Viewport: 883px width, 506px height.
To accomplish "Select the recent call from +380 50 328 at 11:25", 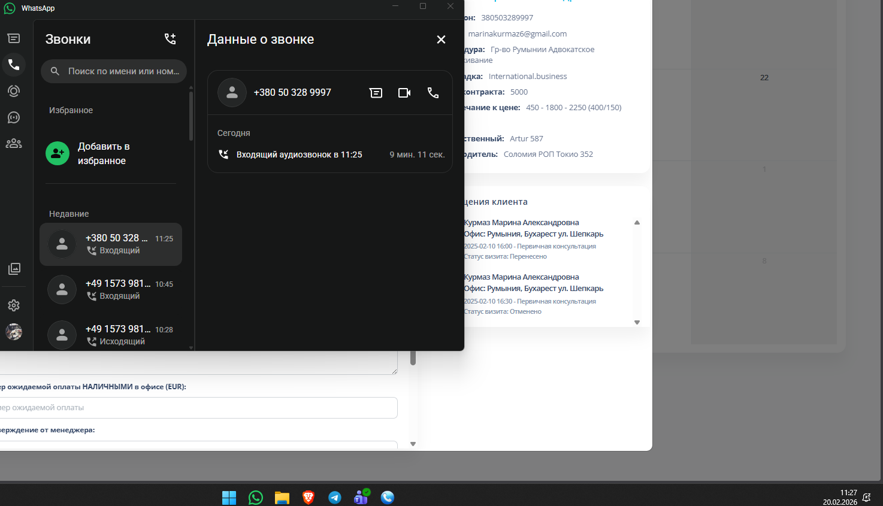I will pos(111,244).
